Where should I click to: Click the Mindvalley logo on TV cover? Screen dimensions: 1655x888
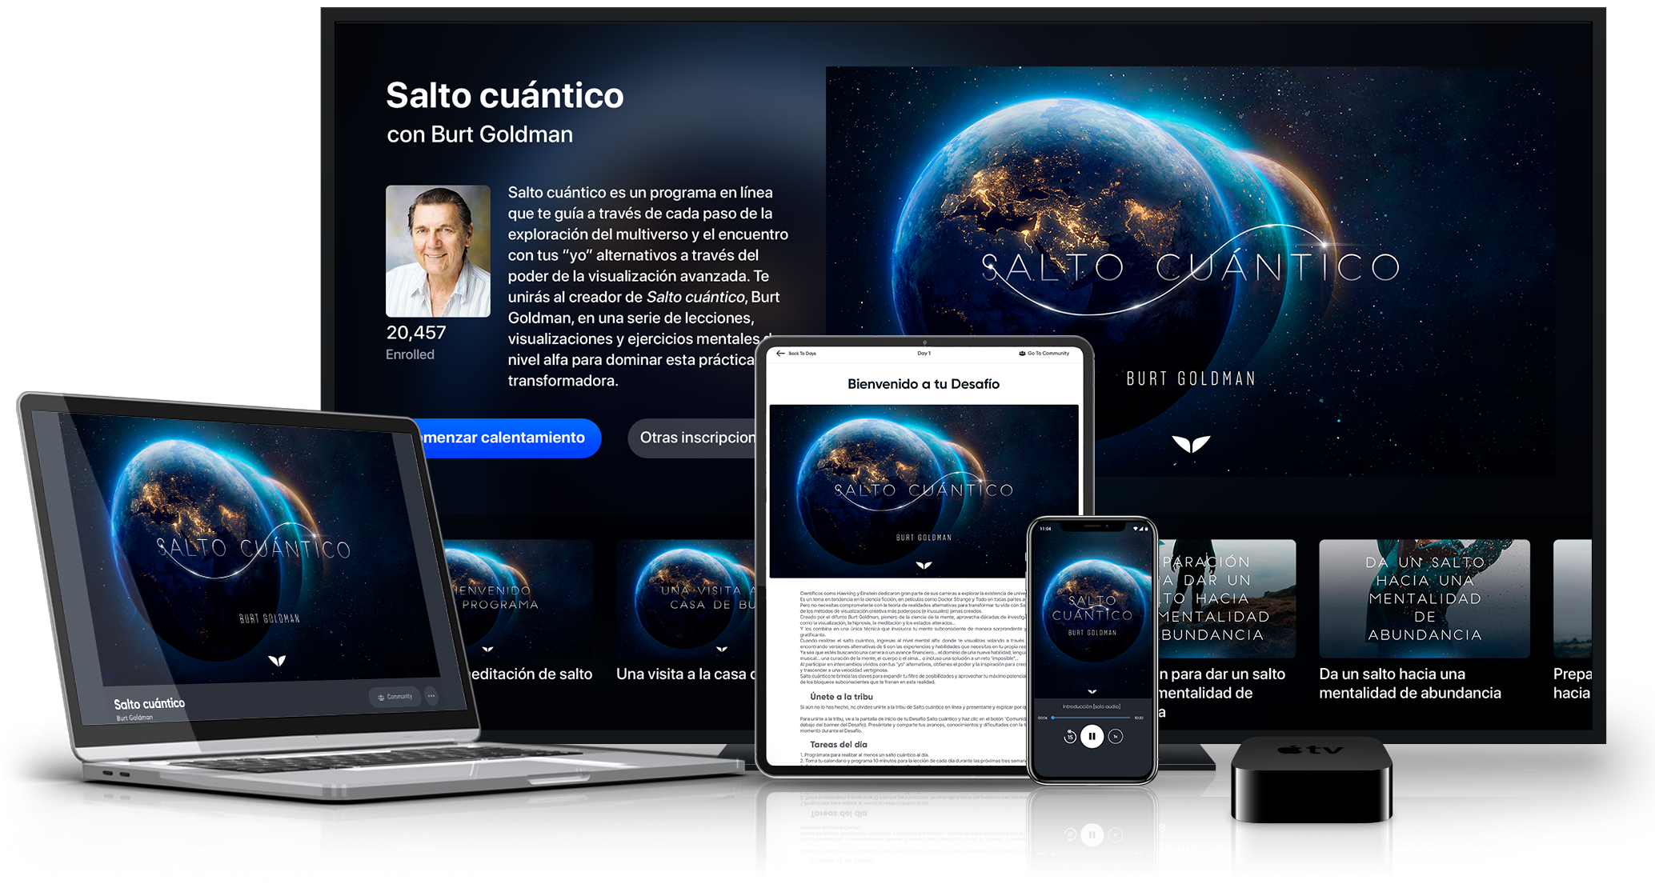1191,443
